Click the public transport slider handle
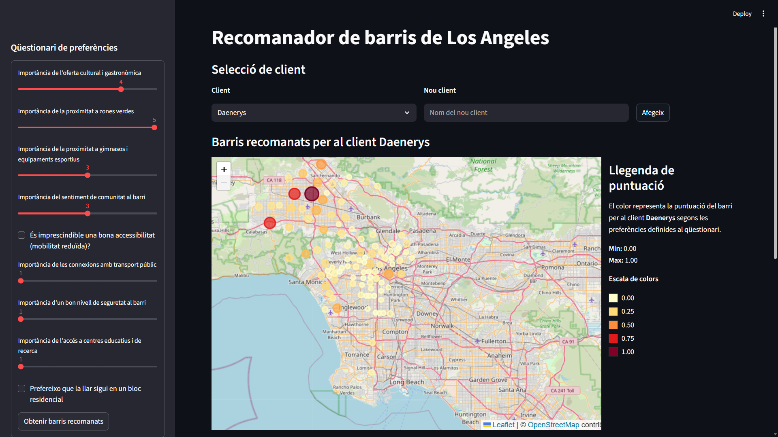 [x=21, y=281]
